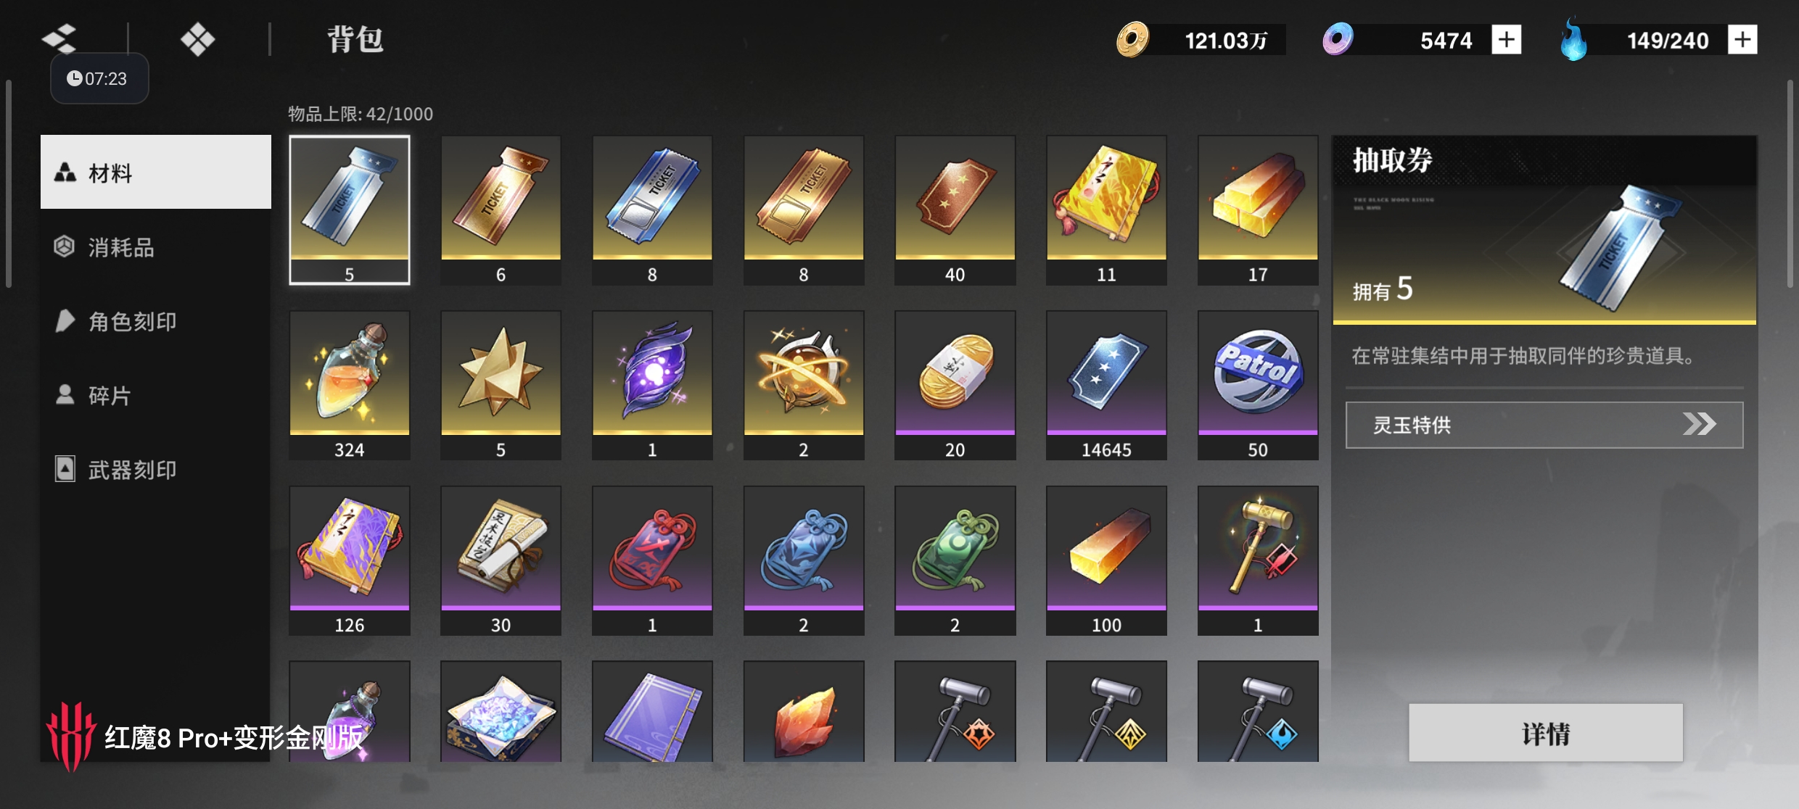Expand the 灵玉特供 source entry
Viewport: 1799px width, 809px height.
tap(1544, 425)
